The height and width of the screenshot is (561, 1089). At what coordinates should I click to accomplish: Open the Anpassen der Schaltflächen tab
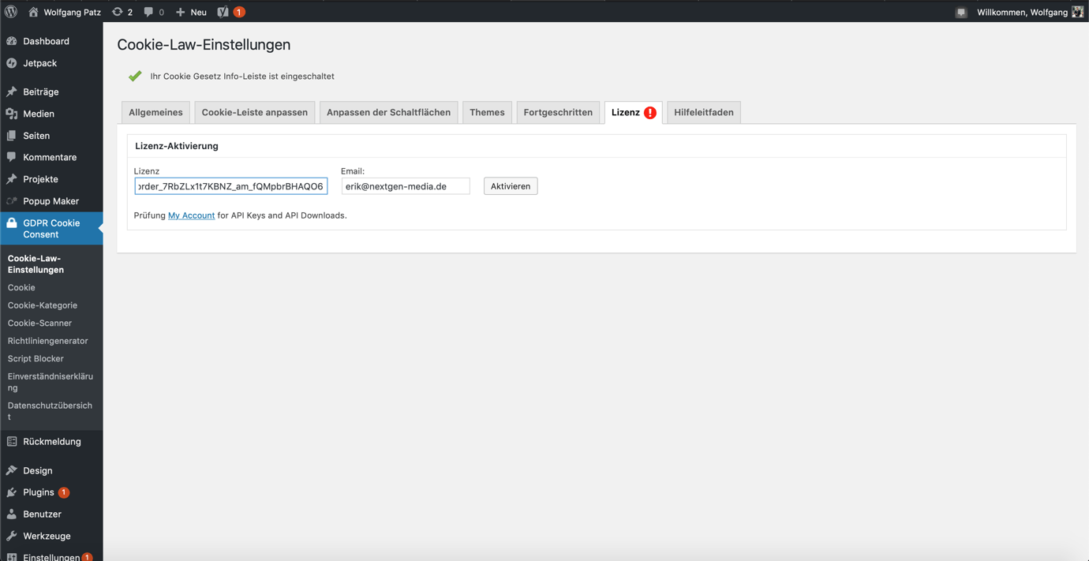pos(388,112)
